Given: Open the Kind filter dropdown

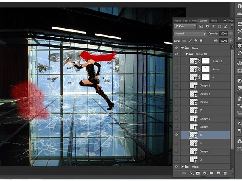Looking at the screenshot, I should tap(185, 26).
